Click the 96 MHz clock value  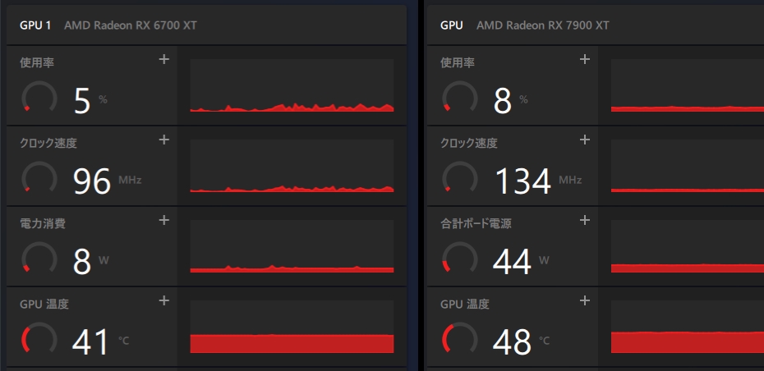click(107, 181)
